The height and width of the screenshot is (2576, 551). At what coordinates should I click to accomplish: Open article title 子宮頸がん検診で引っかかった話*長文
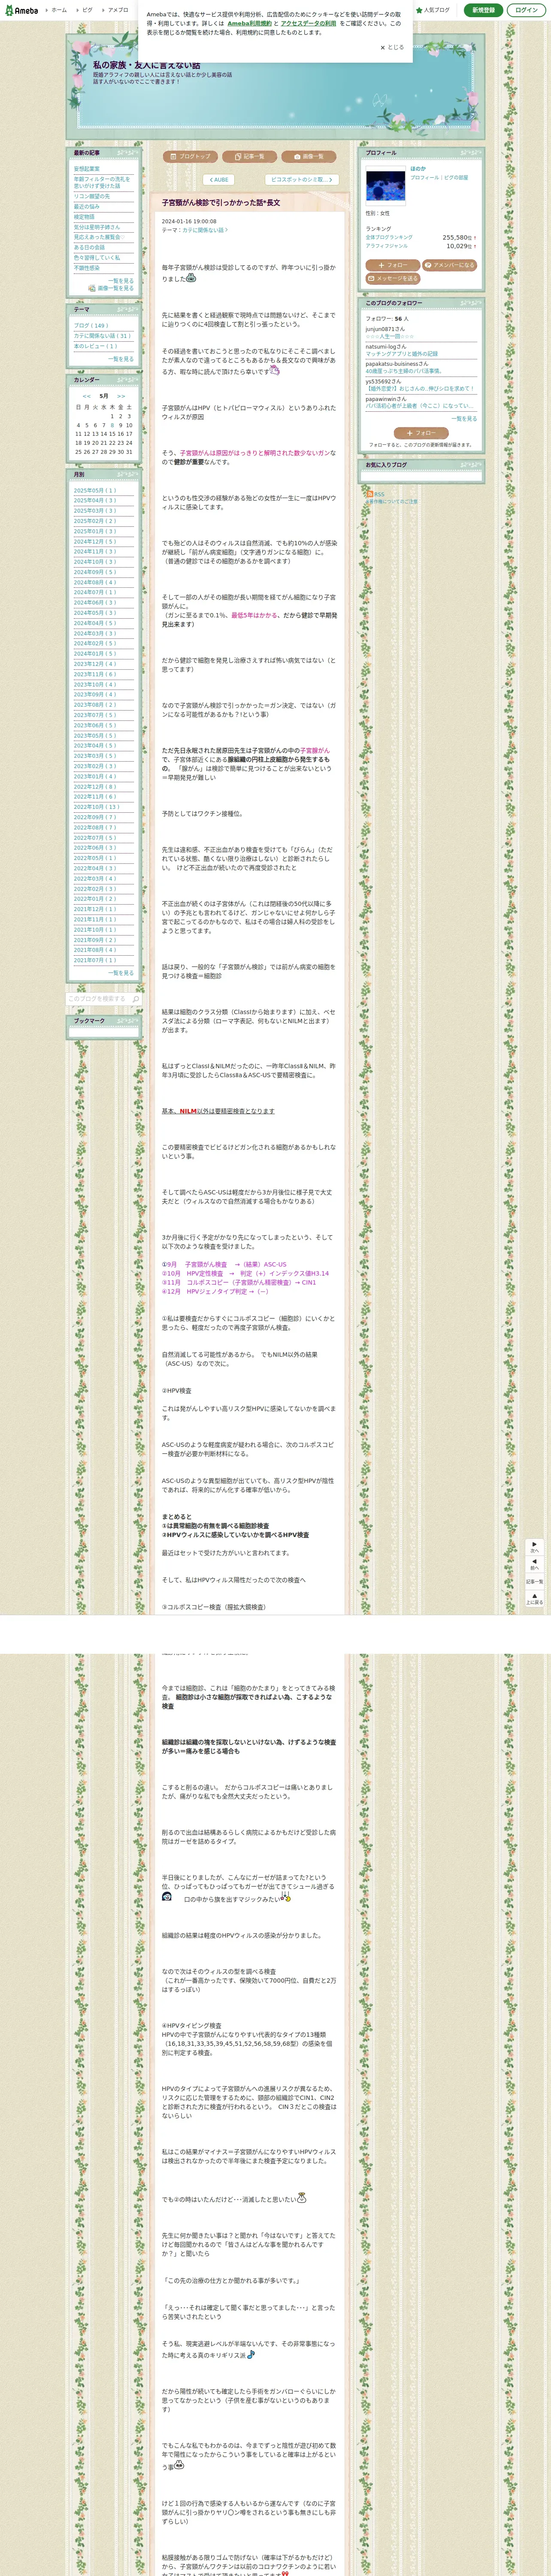221,203
